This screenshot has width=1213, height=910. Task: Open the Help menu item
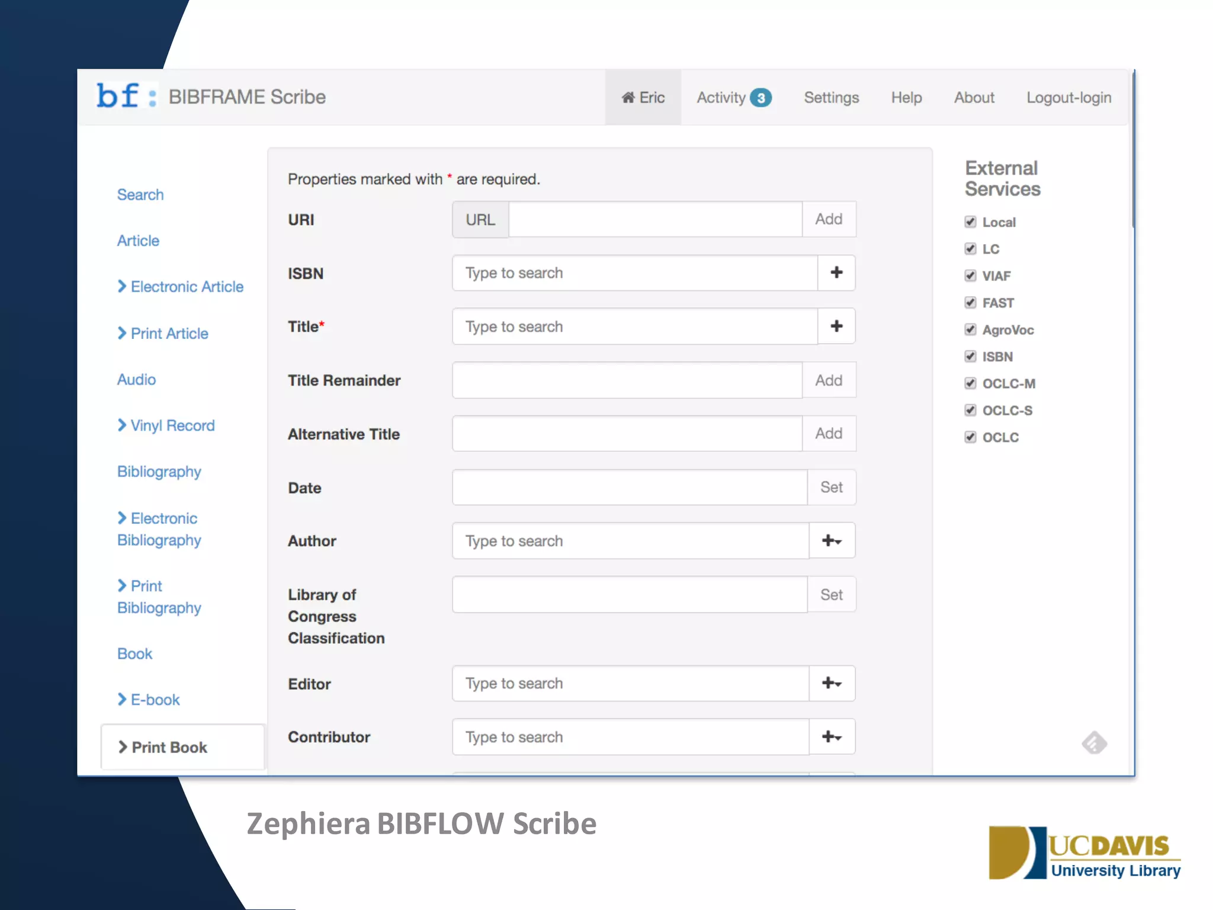coord(906,97)
